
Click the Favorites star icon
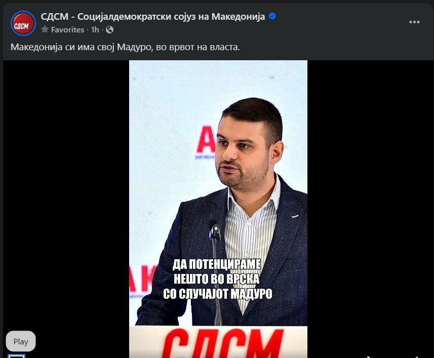click(45, 29)
